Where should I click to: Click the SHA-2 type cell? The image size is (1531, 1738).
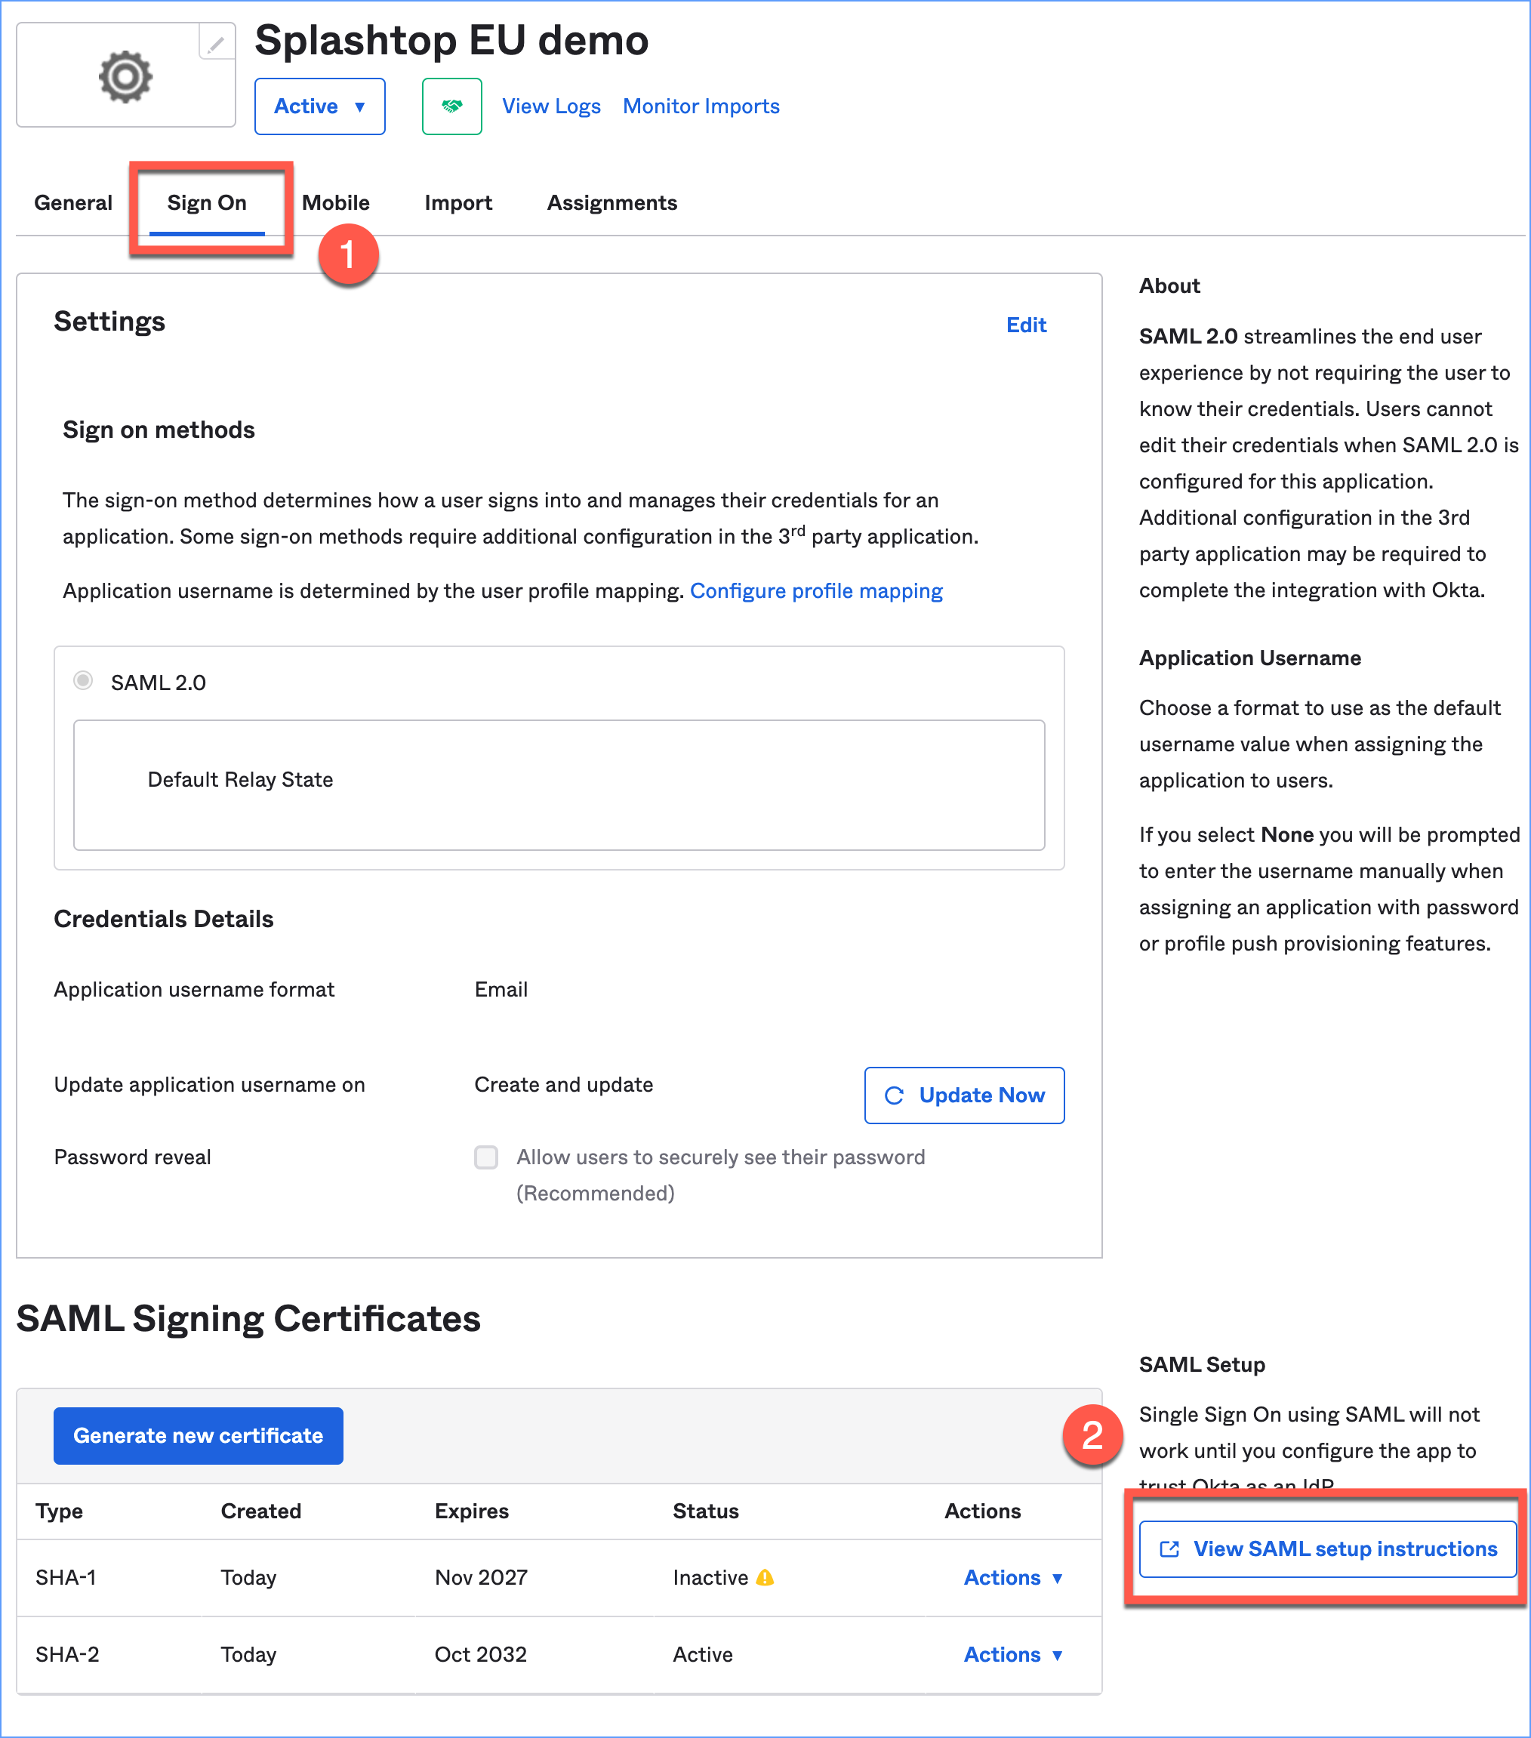(x=67, y=1654)
